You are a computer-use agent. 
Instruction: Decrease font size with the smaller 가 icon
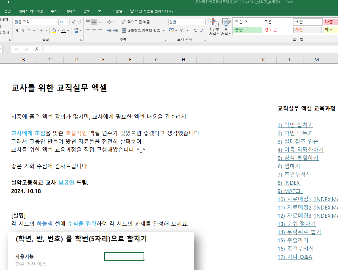[x=79, y=22]
